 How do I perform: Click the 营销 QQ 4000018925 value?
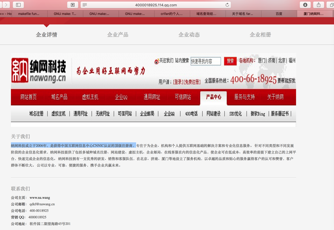(x=37, y=217)
